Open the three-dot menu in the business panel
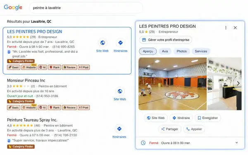Screen dimensions: 248x155 coord(226,28)
